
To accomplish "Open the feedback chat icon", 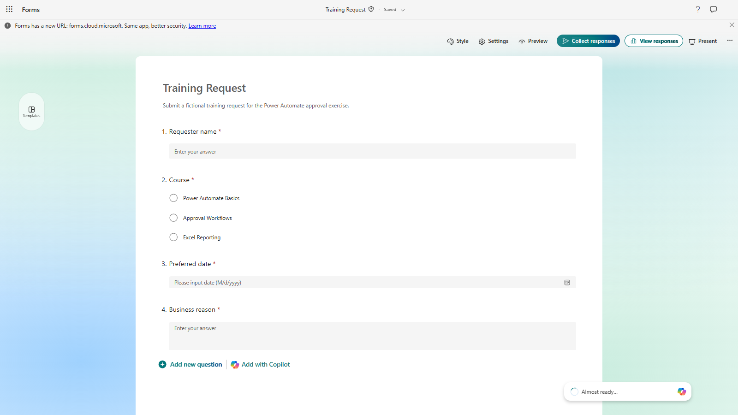I will pos(714,9).
